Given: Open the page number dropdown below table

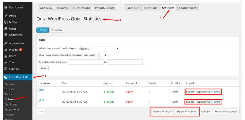Looking at the screenshot, I should click(40, 111).
